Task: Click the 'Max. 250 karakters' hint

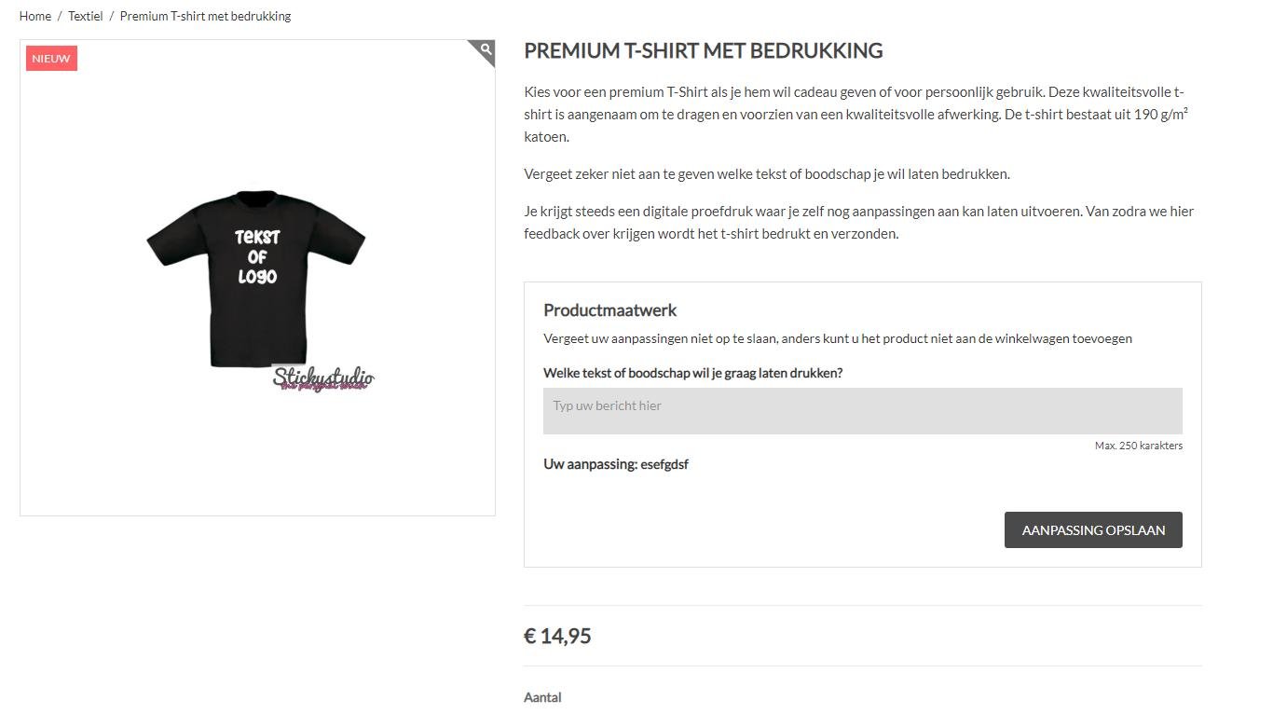Action: (1138, 446)
